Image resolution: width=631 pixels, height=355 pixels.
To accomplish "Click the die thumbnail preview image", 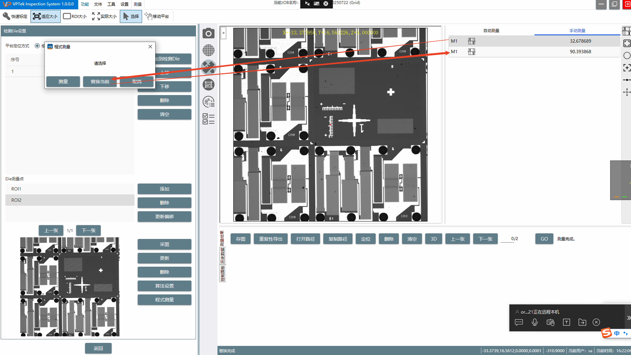I will [x=70, y=287].
